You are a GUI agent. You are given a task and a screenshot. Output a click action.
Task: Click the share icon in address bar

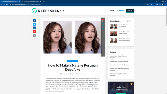tap(145, 5)
